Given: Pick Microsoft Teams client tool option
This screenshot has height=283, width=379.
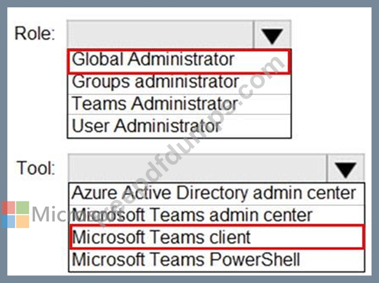Looking at the screenshot, I should [x=217, y=237].
